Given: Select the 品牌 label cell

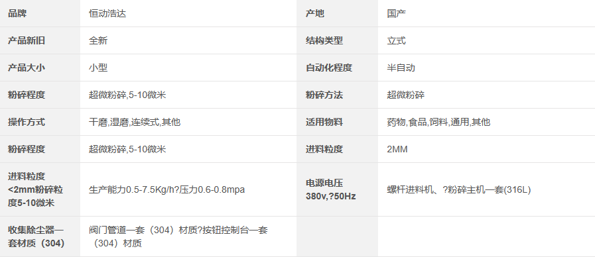Looking at the screenshot, I should click(40, 13).
